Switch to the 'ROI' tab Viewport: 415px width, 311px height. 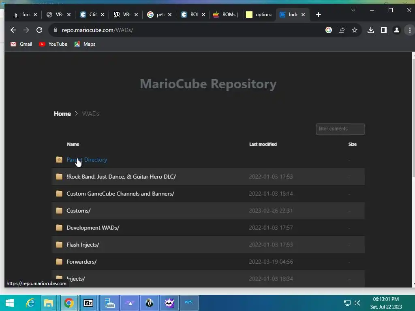click(190, 15)
